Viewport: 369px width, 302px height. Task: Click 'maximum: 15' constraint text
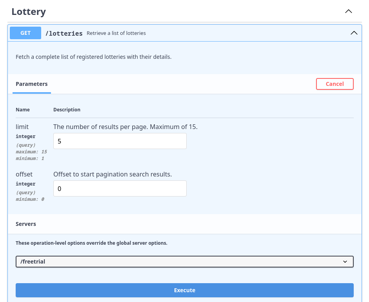(x=31, y=152)
